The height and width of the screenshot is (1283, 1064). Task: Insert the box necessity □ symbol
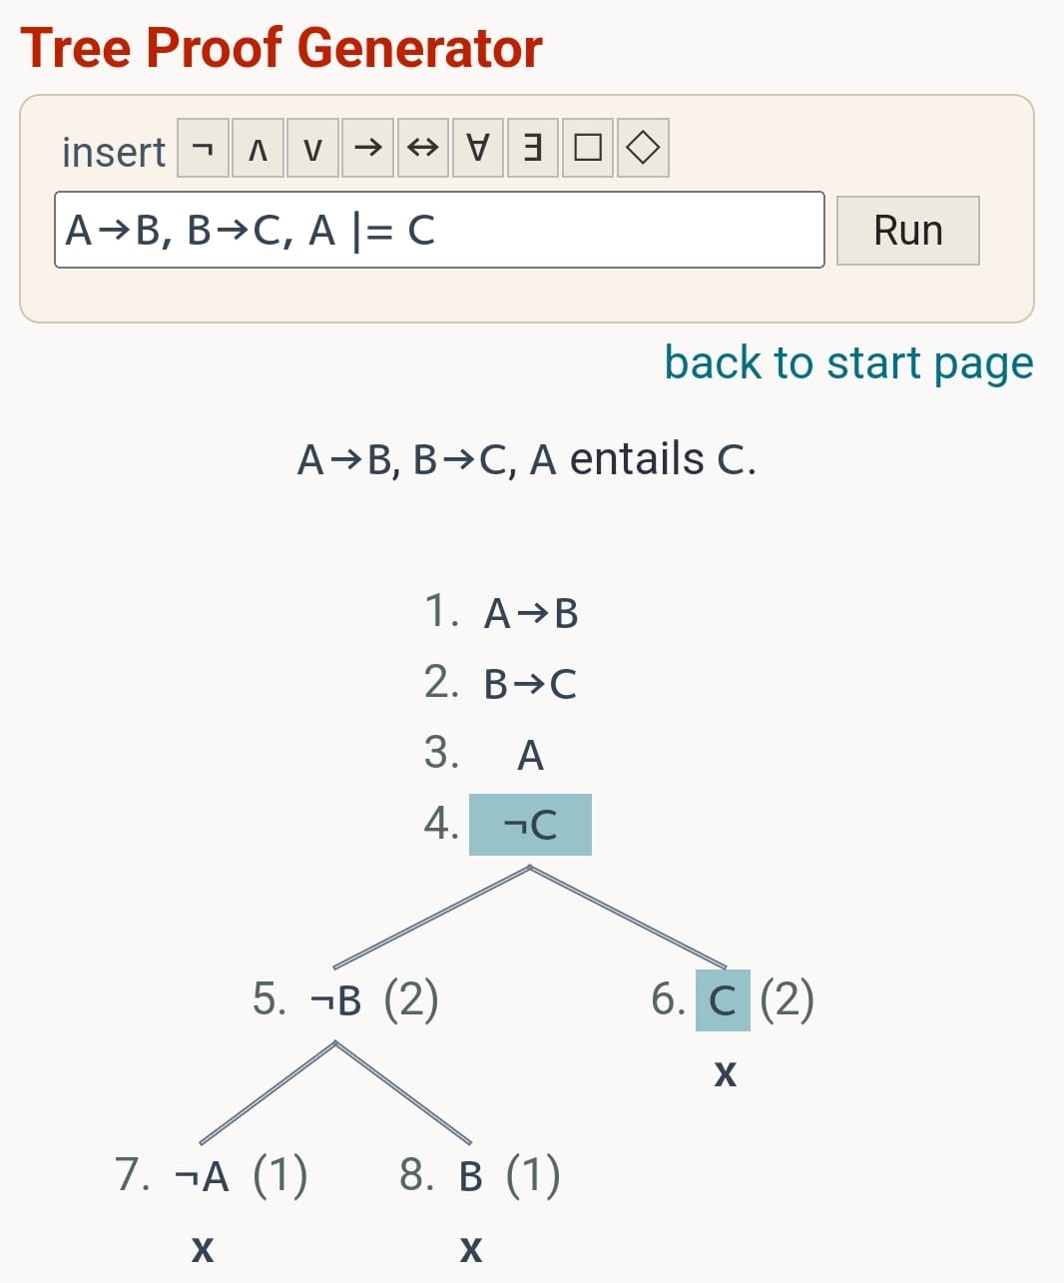pyautogui.click(x=588, y=148)
